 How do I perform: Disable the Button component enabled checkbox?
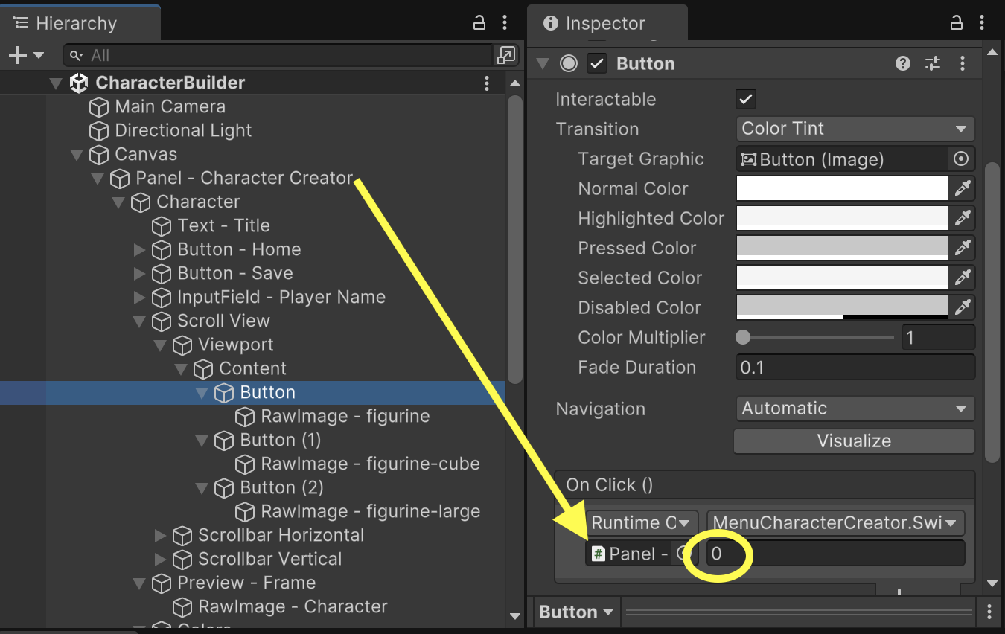596,64
